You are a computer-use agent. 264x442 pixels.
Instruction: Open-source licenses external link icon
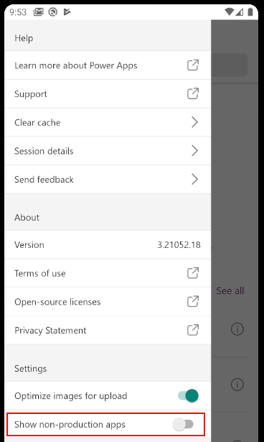click(193, 301)
